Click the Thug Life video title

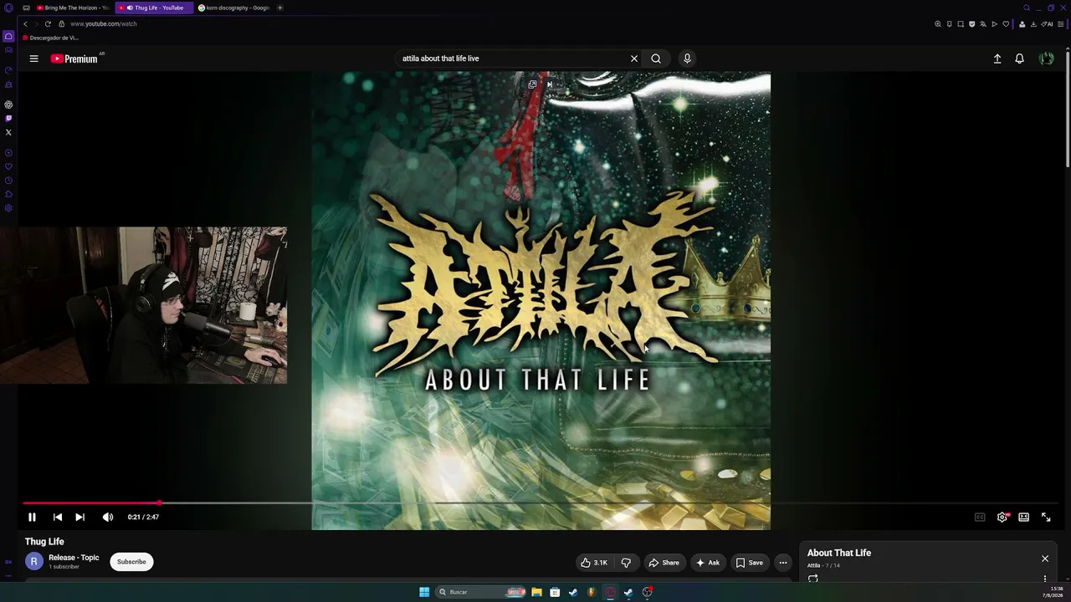coord(44,542)
